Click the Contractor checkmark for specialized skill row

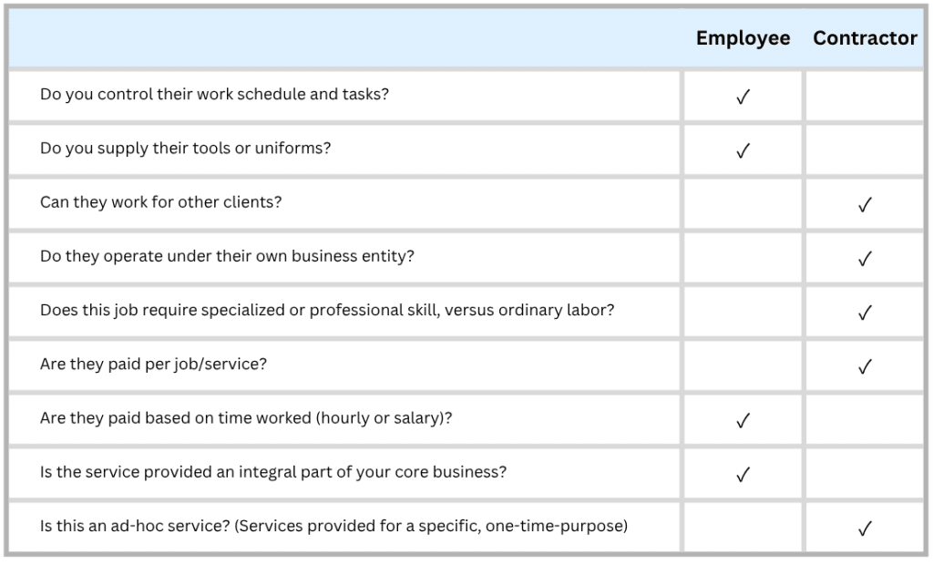pyautogui.click(x=865, y=313)
